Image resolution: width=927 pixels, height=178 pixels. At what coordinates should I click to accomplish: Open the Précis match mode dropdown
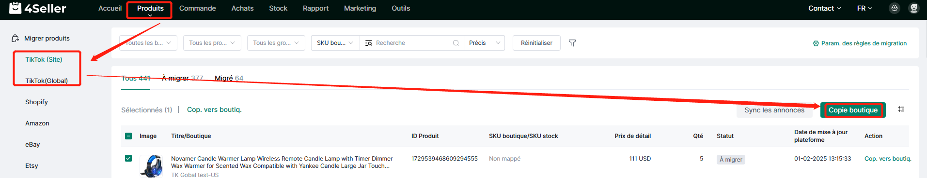click(x=485, y=43)
